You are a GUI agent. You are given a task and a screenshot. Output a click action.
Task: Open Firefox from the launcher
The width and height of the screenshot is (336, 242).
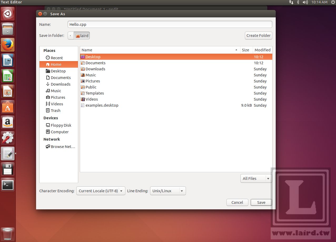(8, 45)
